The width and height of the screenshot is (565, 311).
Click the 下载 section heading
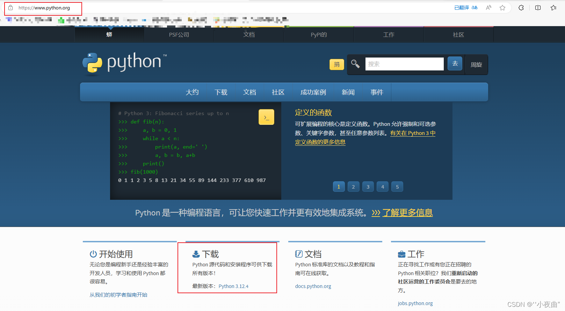tap(210, 254)
